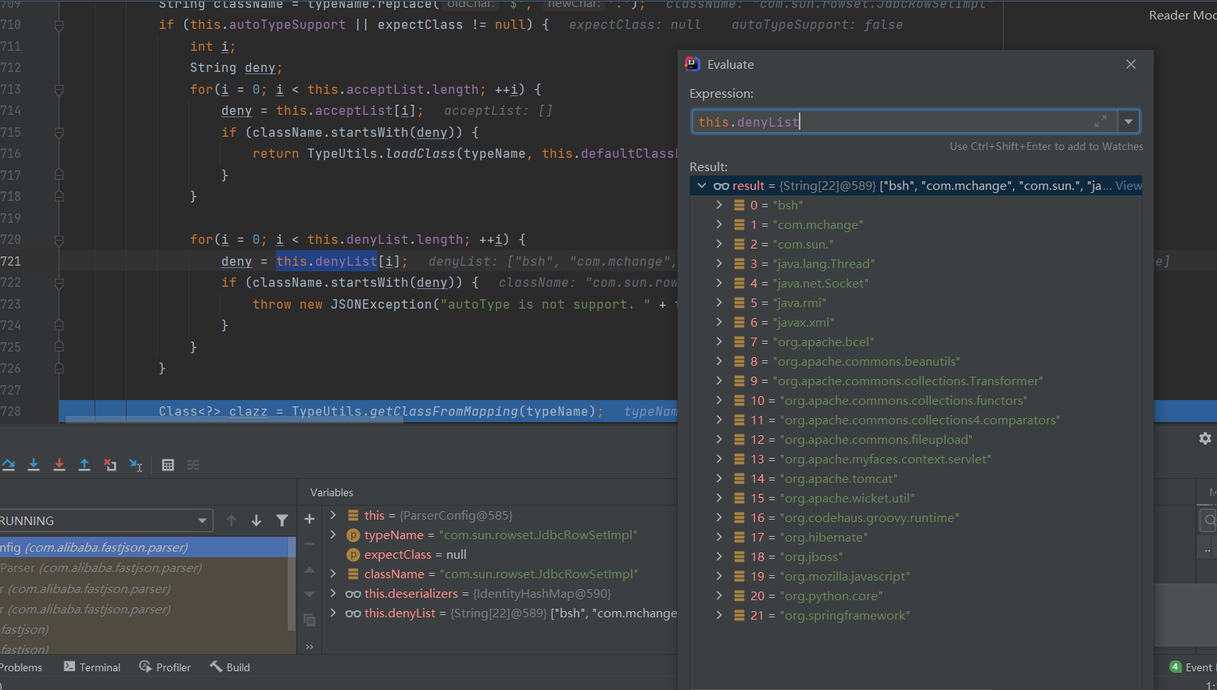Click the Reader Mode label
Image resolution: width=1217 pixels, height=690 pixels.
1182,16
